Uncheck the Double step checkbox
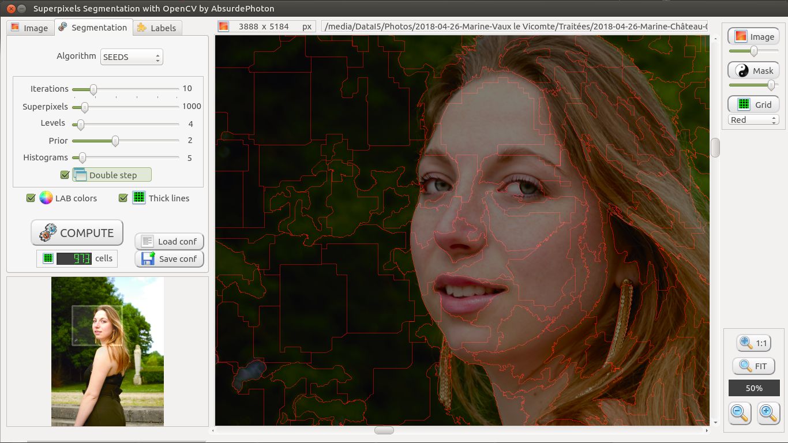The image size is (788, 443). click(65, 175)
